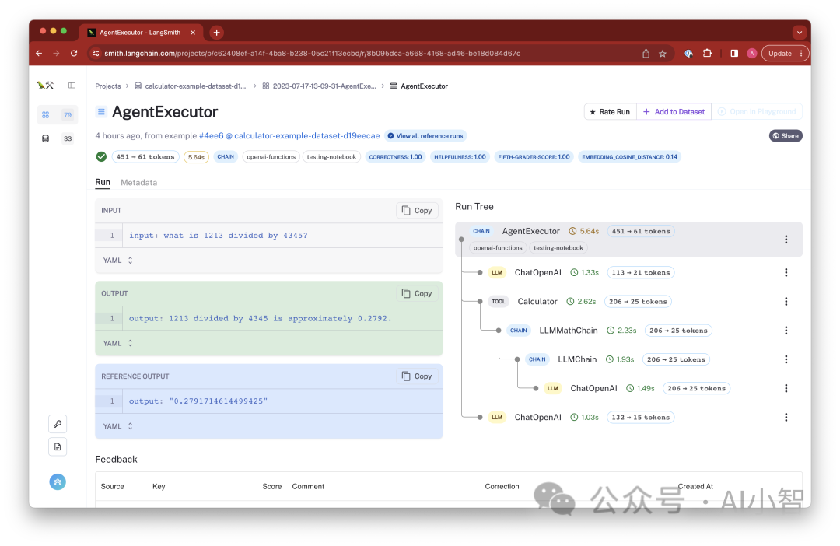
Task: Click the Add to Dataset button
Action: click(674, 111)
